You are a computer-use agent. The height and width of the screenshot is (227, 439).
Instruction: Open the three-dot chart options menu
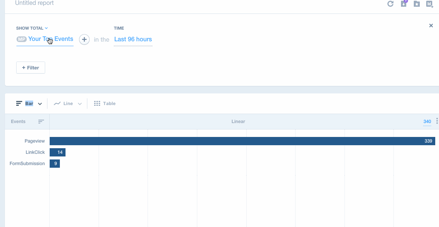(x=437, y=121)
